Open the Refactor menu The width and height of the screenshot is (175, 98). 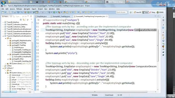coord(19,9)
